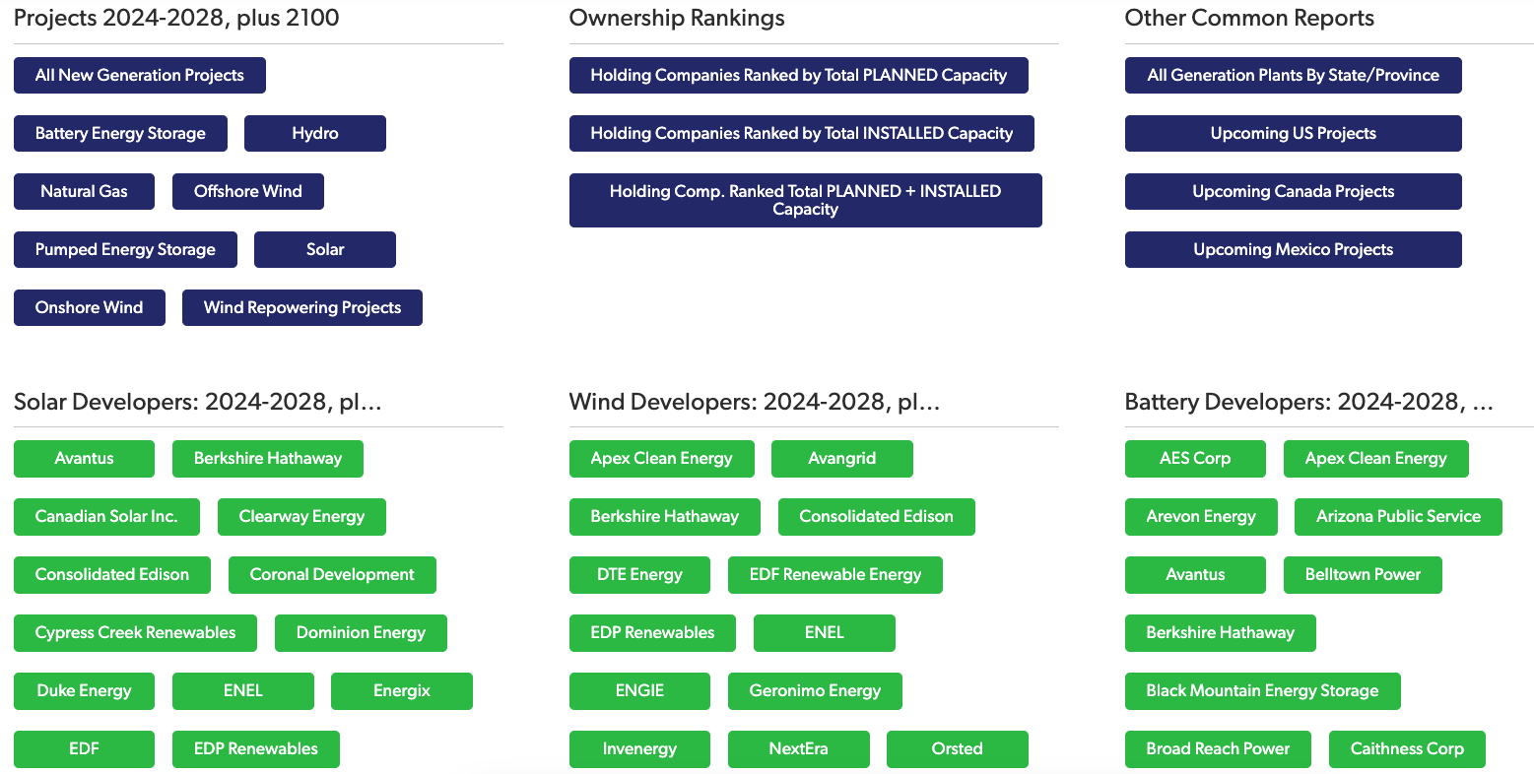The image size is (1534, 774).
Task: Select Apex Clean Energy under Battery Developers
Action: [1376, 458]
